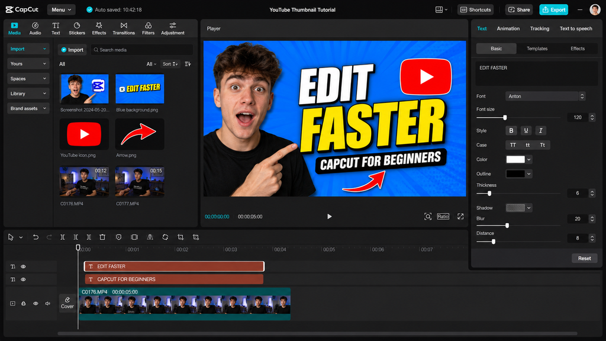Click the Ratio button in player

click(443, 217)
